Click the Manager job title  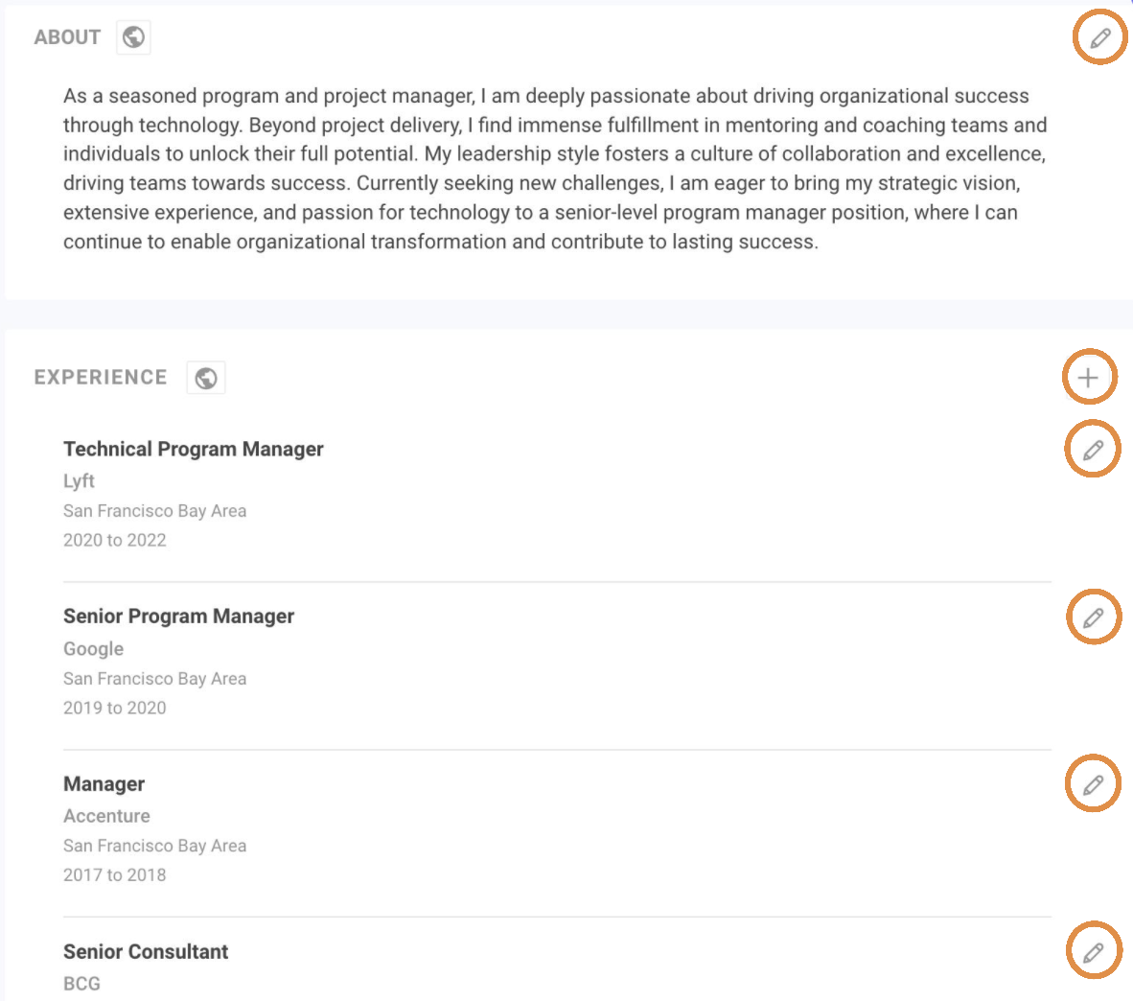click(104, 784)
